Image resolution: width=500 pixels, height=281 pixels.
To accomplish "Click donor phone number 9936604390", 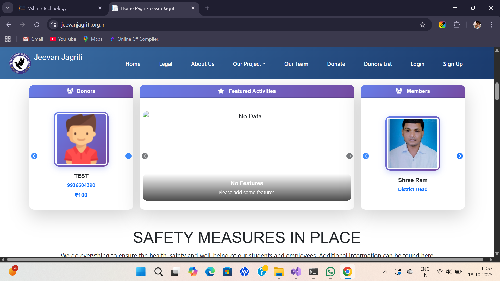I will (x=81, y=185).
